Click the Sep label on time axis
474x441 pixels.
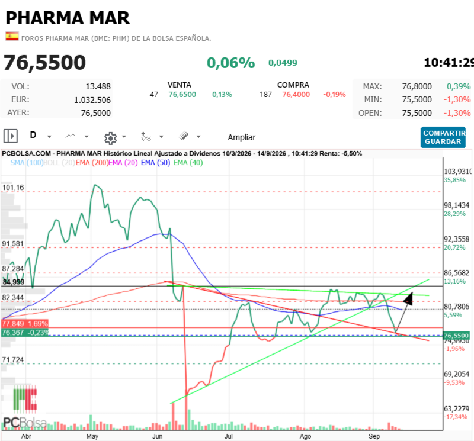(x=374, y=436)
